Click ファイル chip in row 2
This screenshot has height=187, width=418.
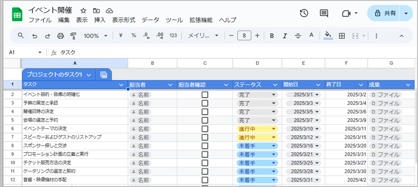click(386, 95)
